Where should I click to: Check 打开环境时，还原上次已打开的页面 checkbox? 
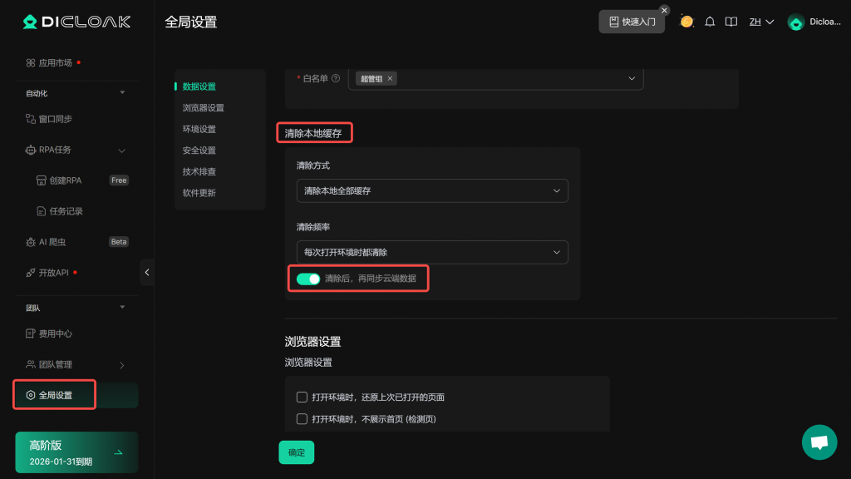click(x=303, y=398)
